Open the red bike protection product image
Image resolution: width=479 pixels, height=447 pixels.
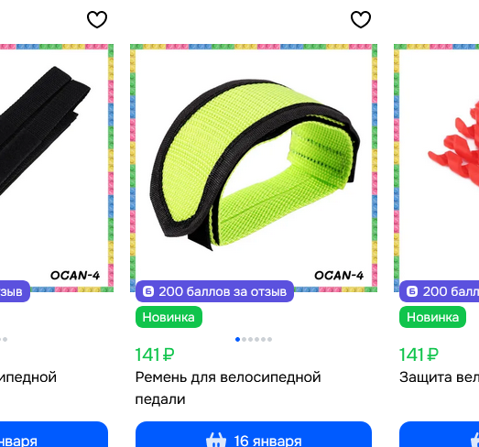[x=437, y=168]
